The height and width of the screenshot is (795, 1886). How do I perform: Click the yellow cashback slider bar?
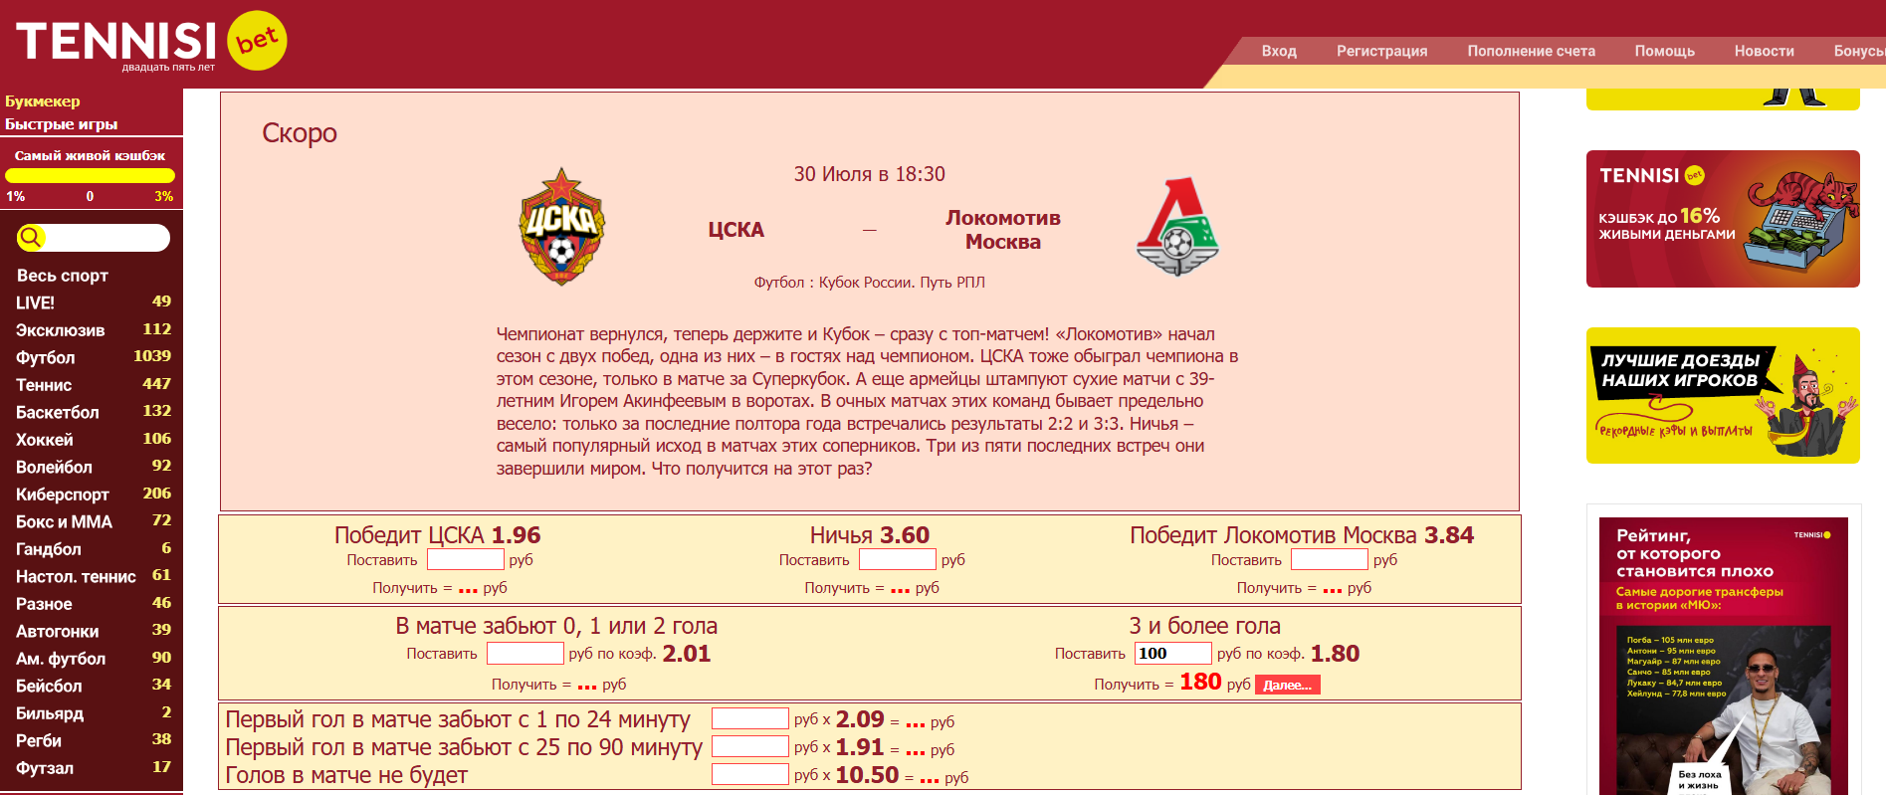pyautogui.click(x=90, y=176)
